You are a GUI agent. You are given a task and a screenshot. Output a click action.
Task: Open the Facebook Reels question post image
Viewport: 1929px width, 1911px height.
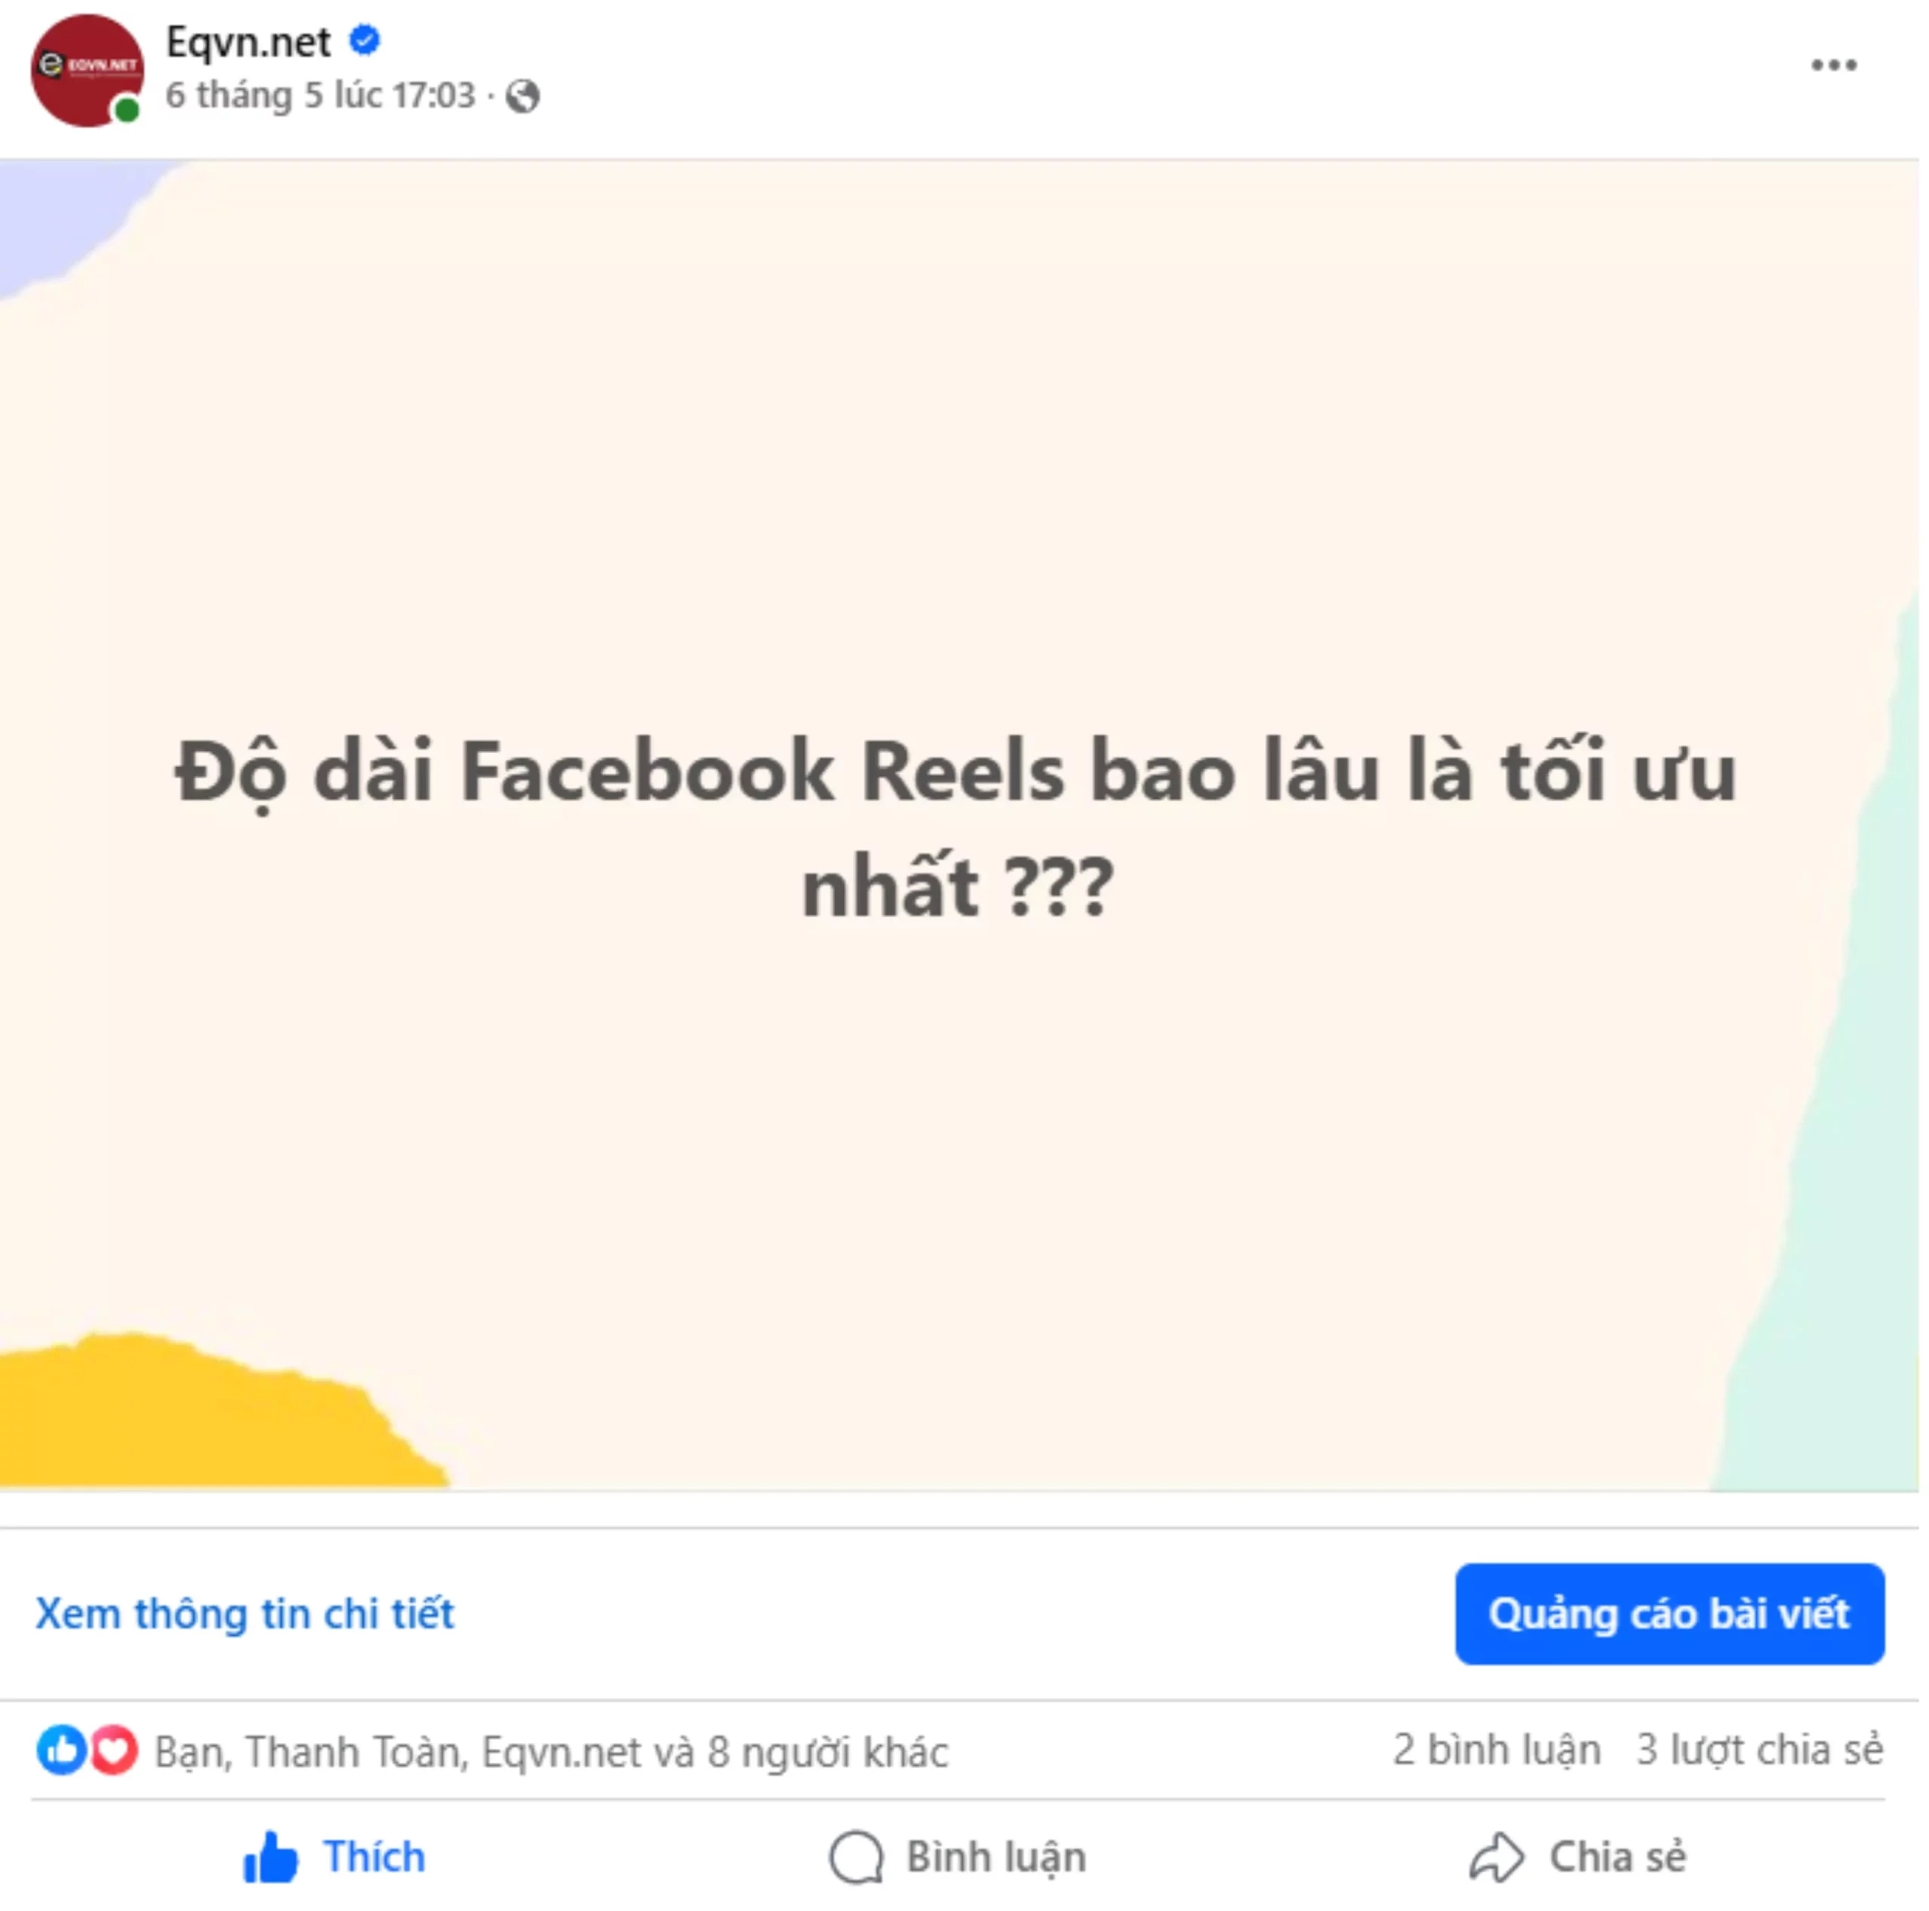click(x=958, y=825)
